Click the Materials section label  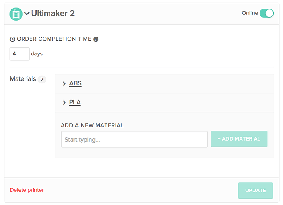tap(23, 79)
